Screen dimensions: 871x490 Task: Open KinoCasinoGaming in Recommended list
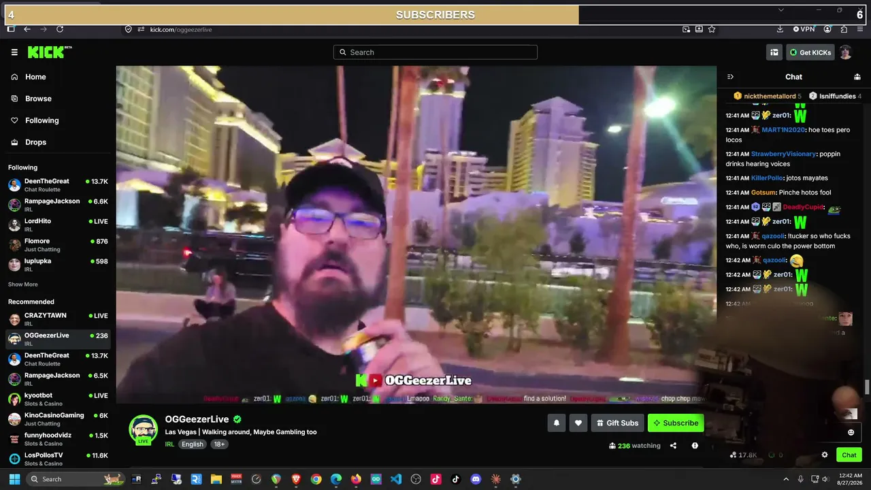click(58, 419)
